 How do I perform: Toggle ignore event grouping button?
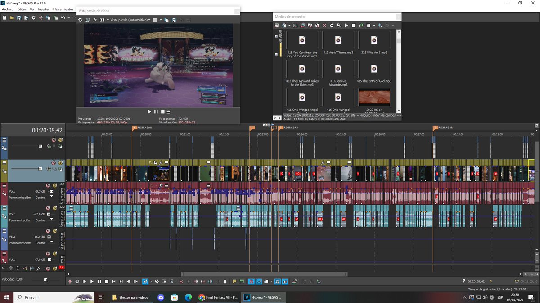tap(285, 281)
